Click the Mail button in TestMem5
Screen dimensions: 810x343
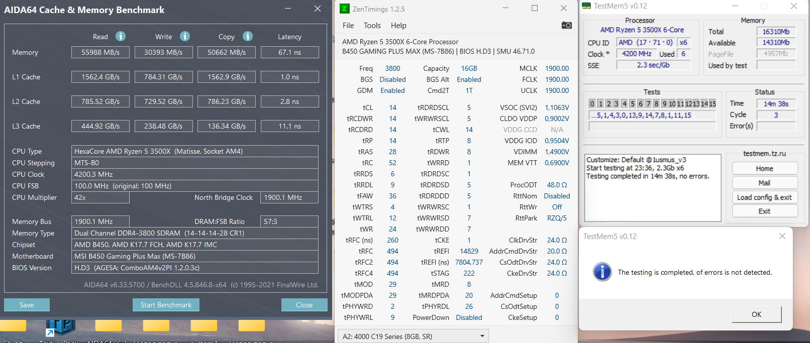pos(764,183)
